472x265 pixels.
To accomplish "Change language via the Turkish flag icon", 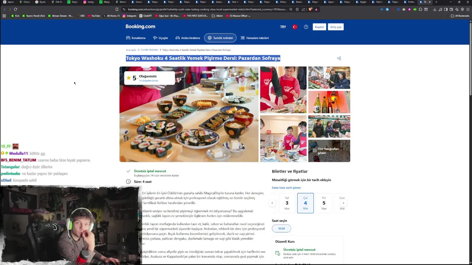I will point(295,27).
